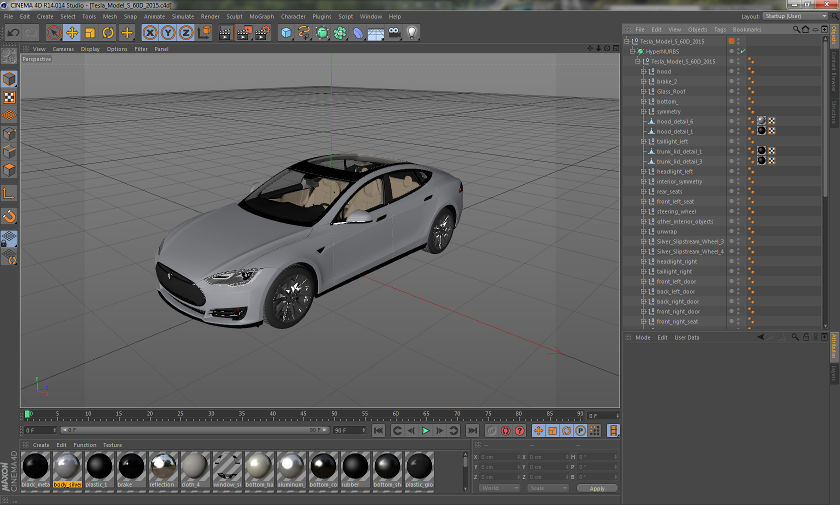
Task: Open the MoGraph menu
Action: [261, 16]
